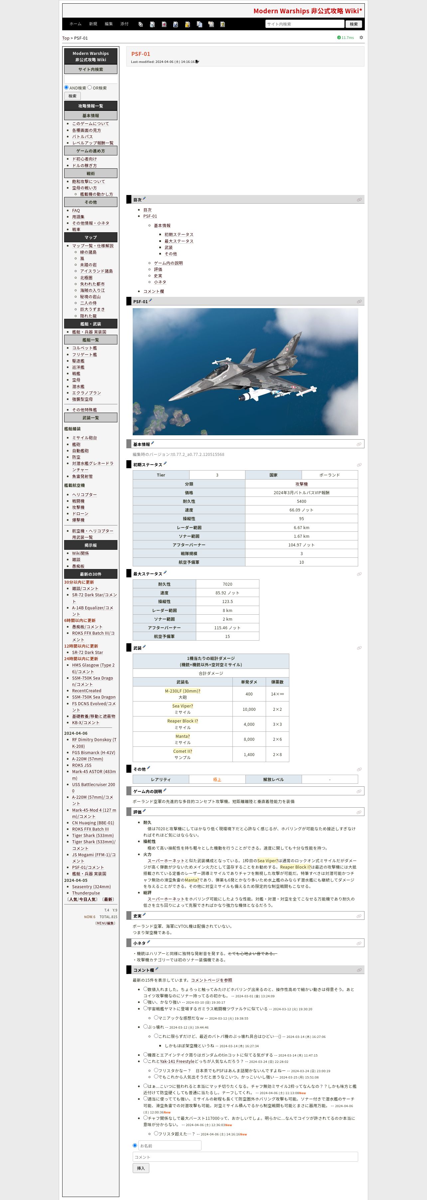Select reply radio for comment 数値入れました
Image resolution: width=427 pixels, height=1200 pixels.
click(x=145, y=989)
